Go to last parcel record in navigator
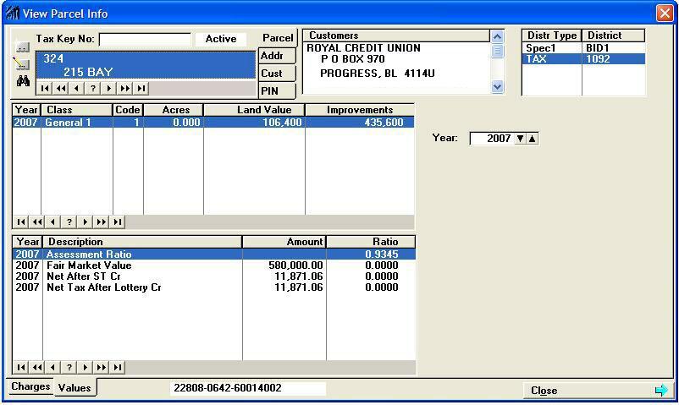Screen dimensions: 679x405 [141, 88]
